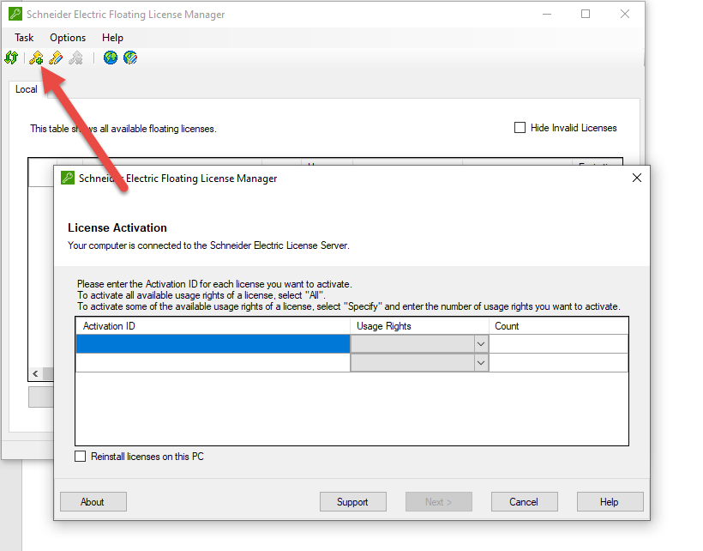Viewport: 703px width, 551px height.
Task: Click the first row Count cell
Action: point(558,344)
